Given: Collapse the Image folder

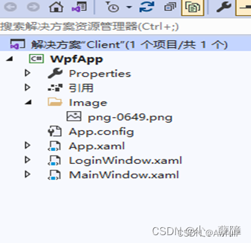Looking at the screenshot, I should [x=28, y=102].
